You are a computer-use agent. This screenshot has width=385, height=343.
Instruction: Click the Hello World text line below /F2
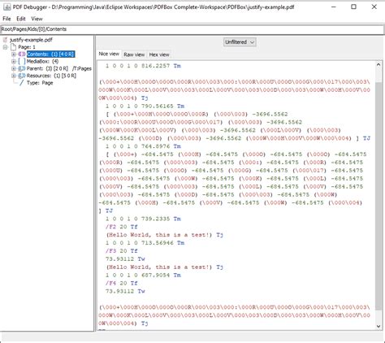pos(165,235)
